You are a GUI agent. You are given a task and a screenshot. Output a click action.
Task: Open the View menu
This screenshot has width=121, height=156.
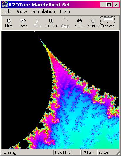(x=22, y=12)
